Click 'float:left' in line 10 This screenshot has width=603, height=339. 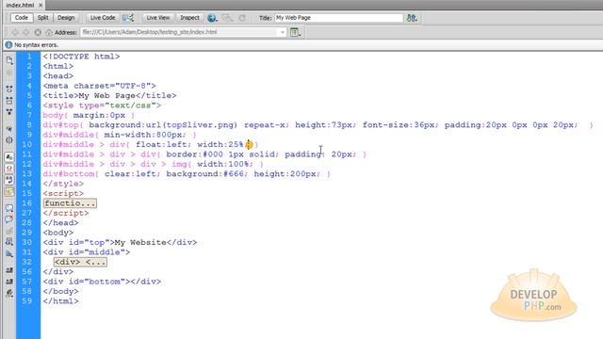(161, 144)
